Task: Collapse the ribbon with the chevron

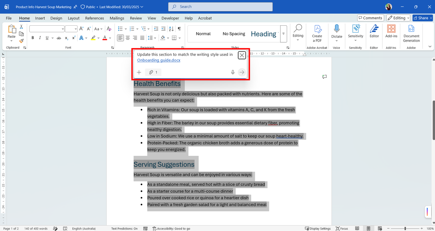Action: coord(430,46)
